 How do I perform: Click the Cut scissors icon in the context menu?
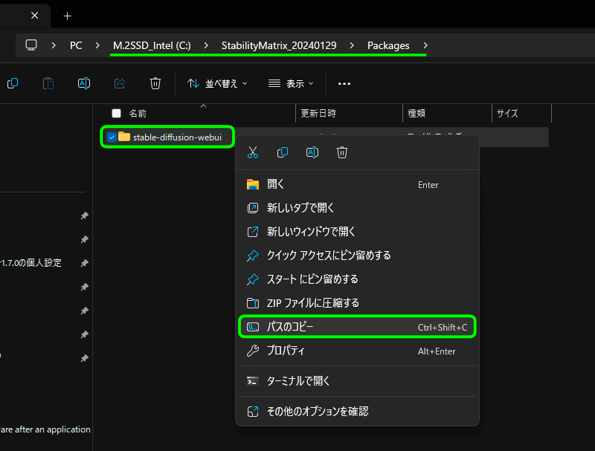[252, 152]
